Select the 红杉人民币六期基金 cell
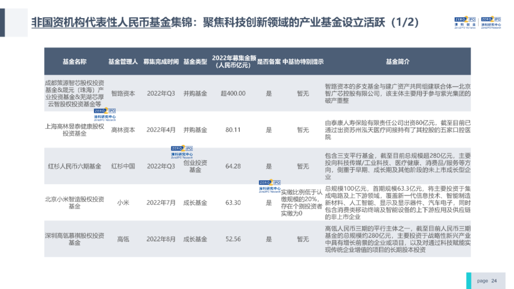 74,166
